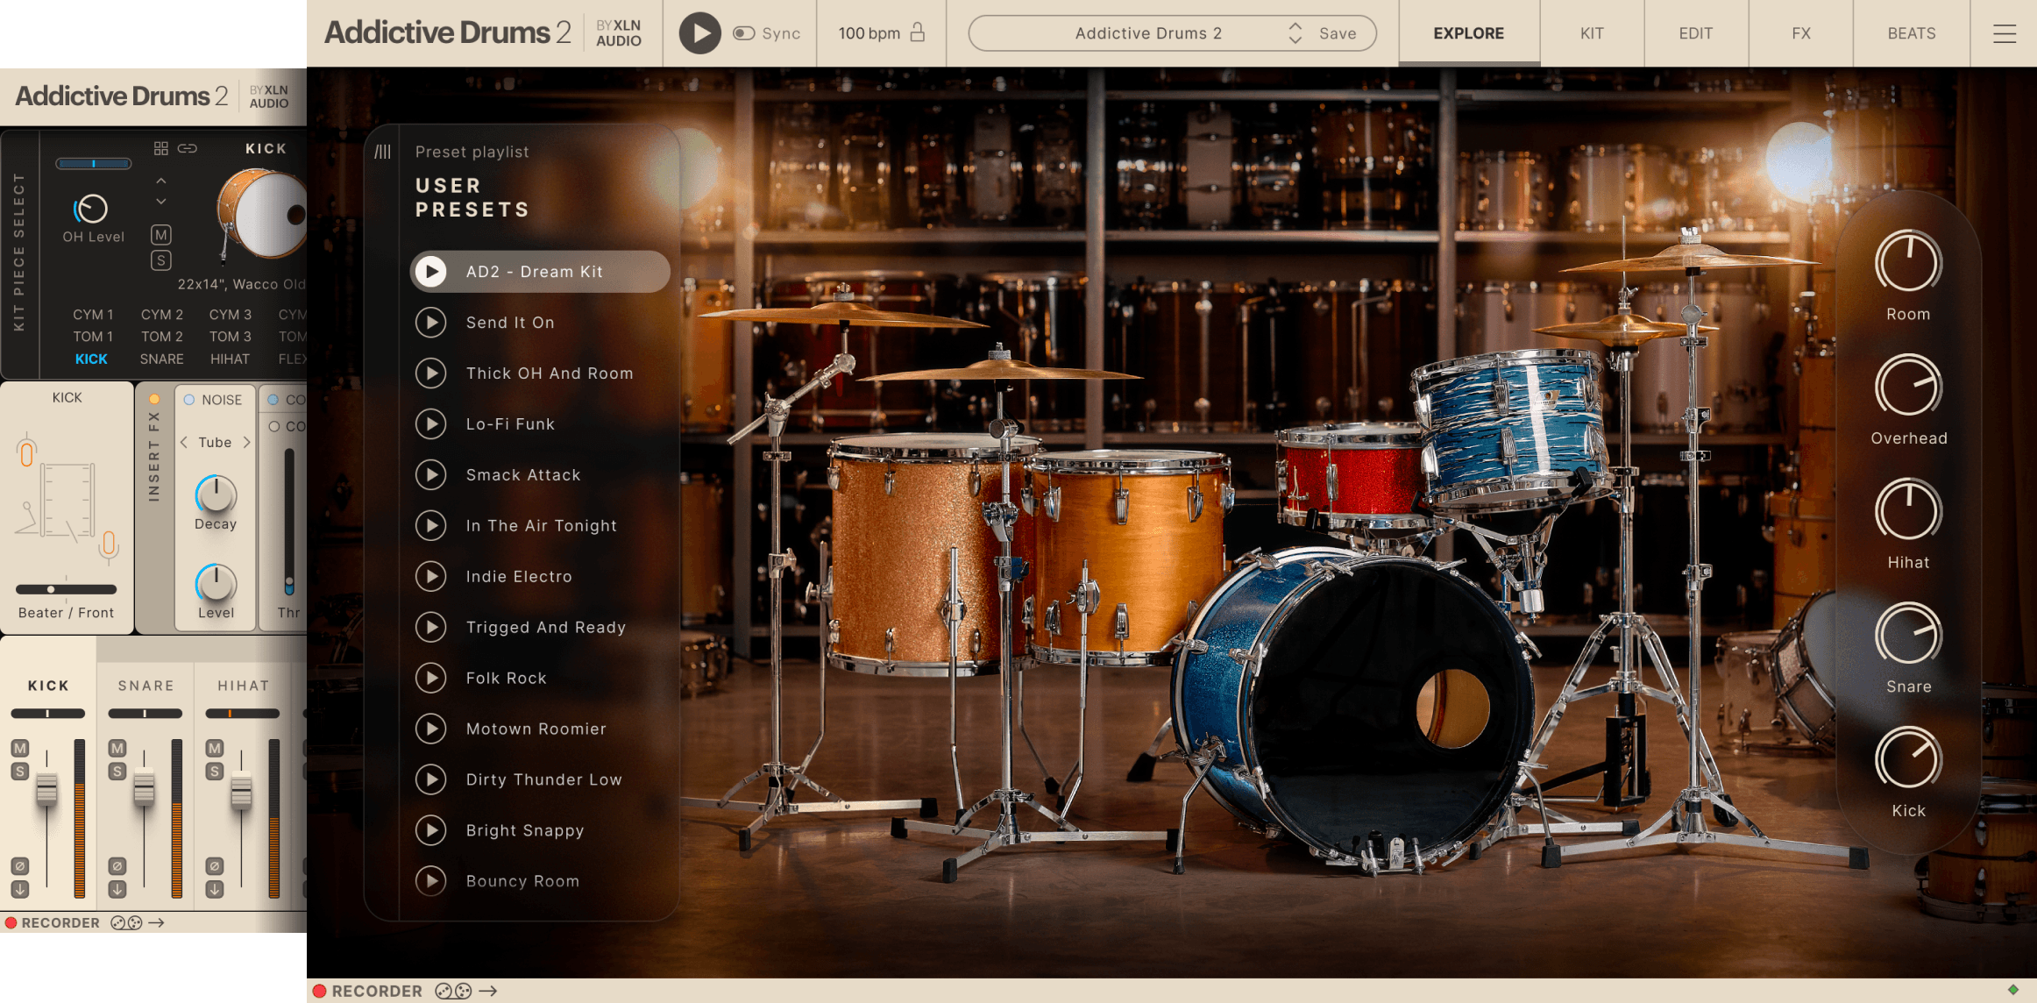Click the Overhead level knob
The image size is (2037, 1003).
(x=1908, y=387)
